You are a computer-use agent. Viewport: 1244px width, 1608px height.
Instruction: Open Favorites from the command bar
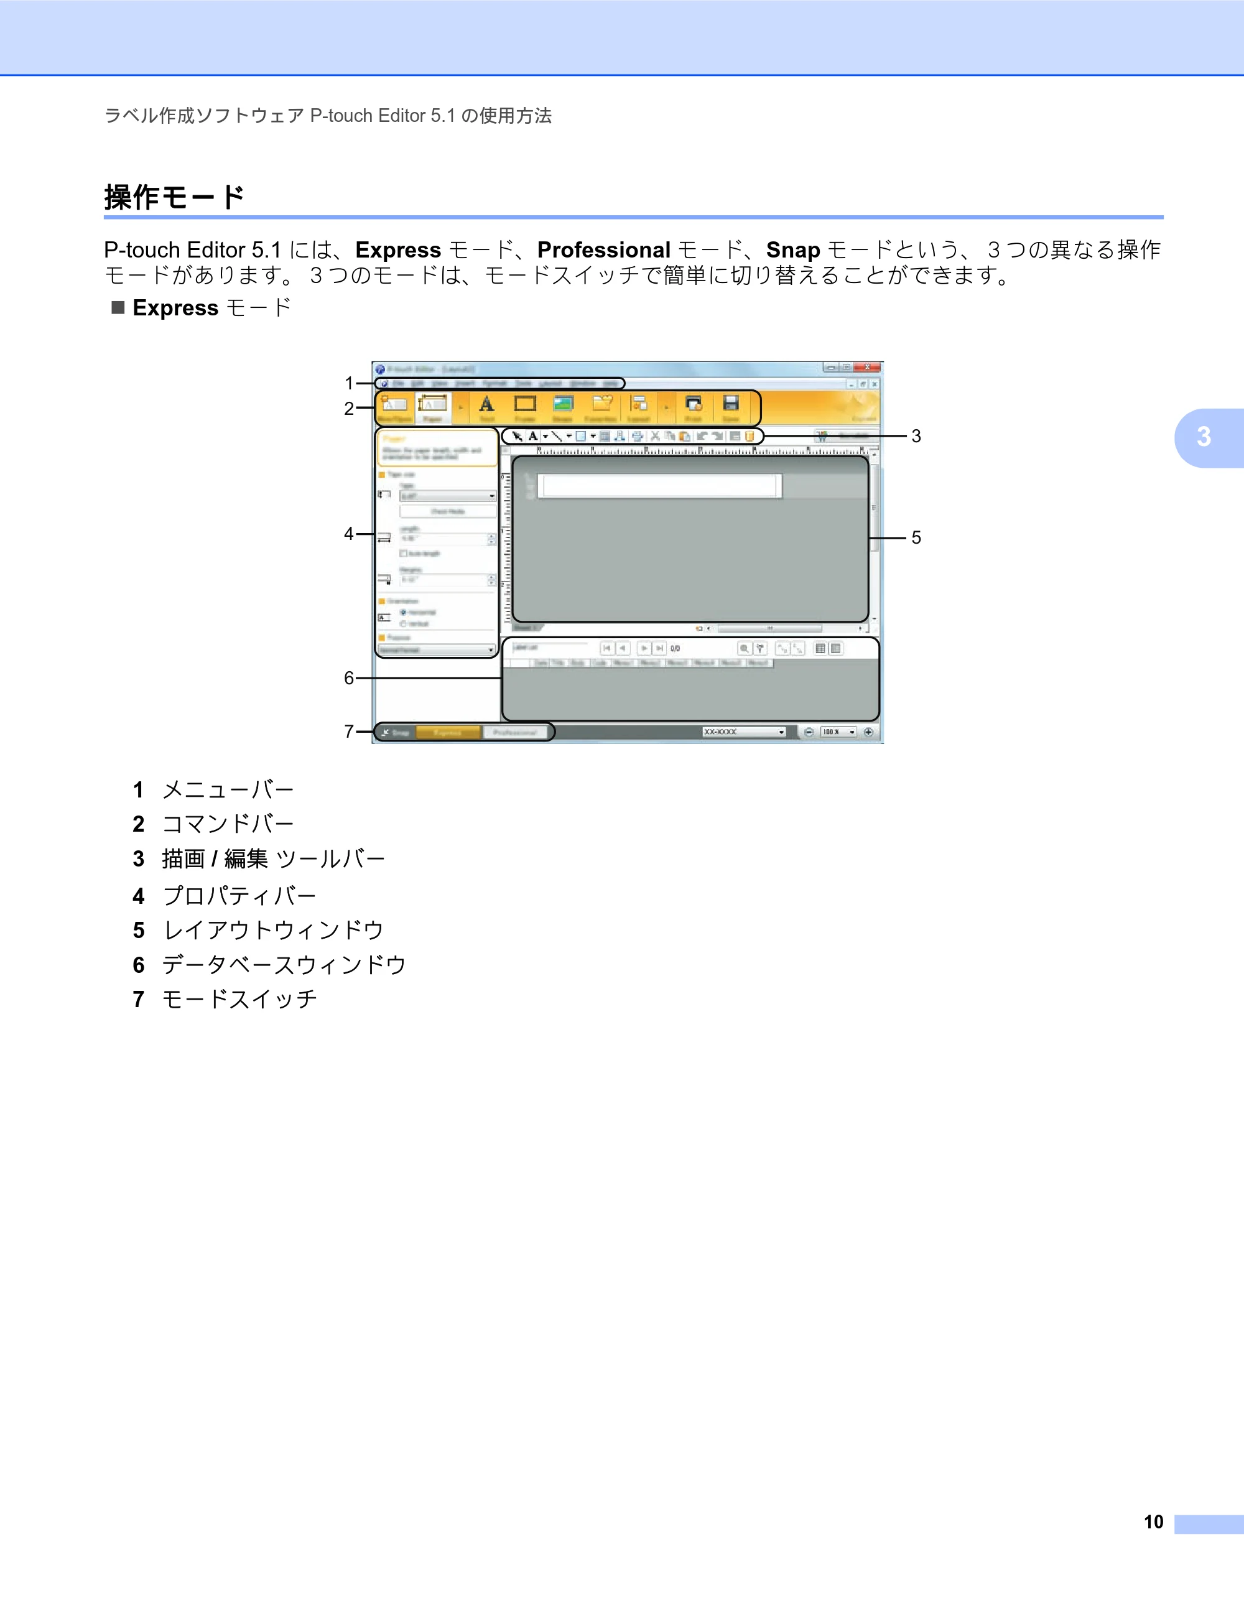click(601, 408)
